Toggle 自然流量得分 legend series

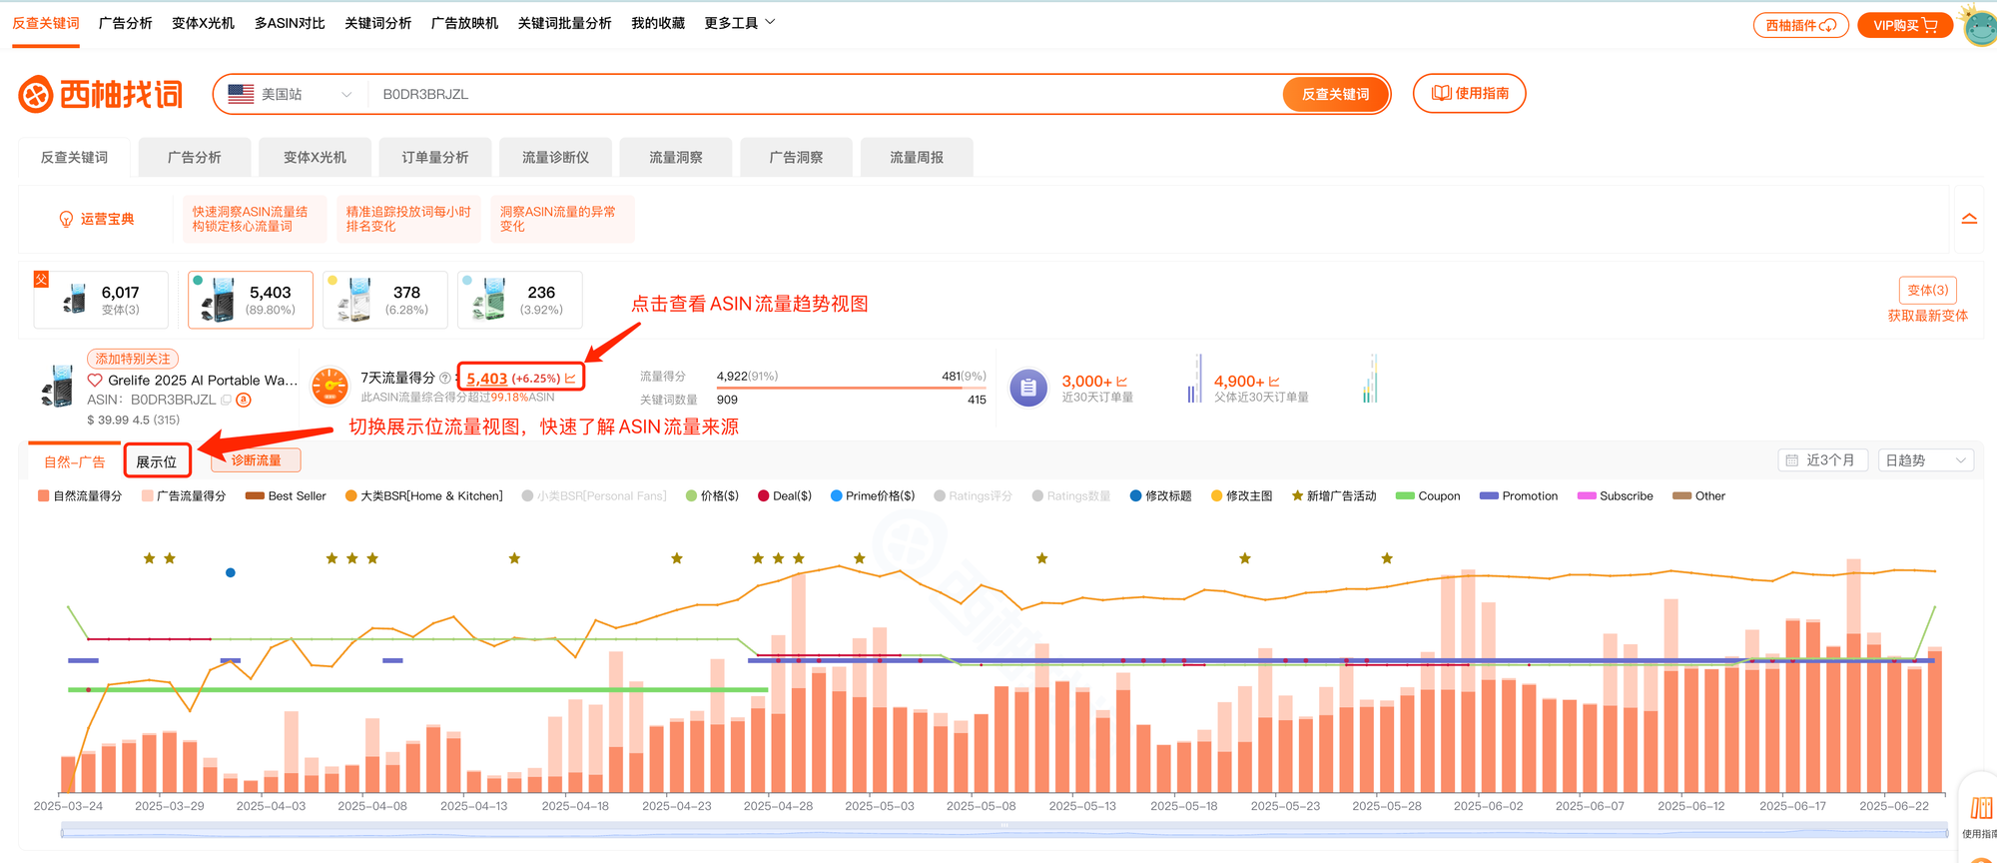pyautogui.click(x=80, y=495)
